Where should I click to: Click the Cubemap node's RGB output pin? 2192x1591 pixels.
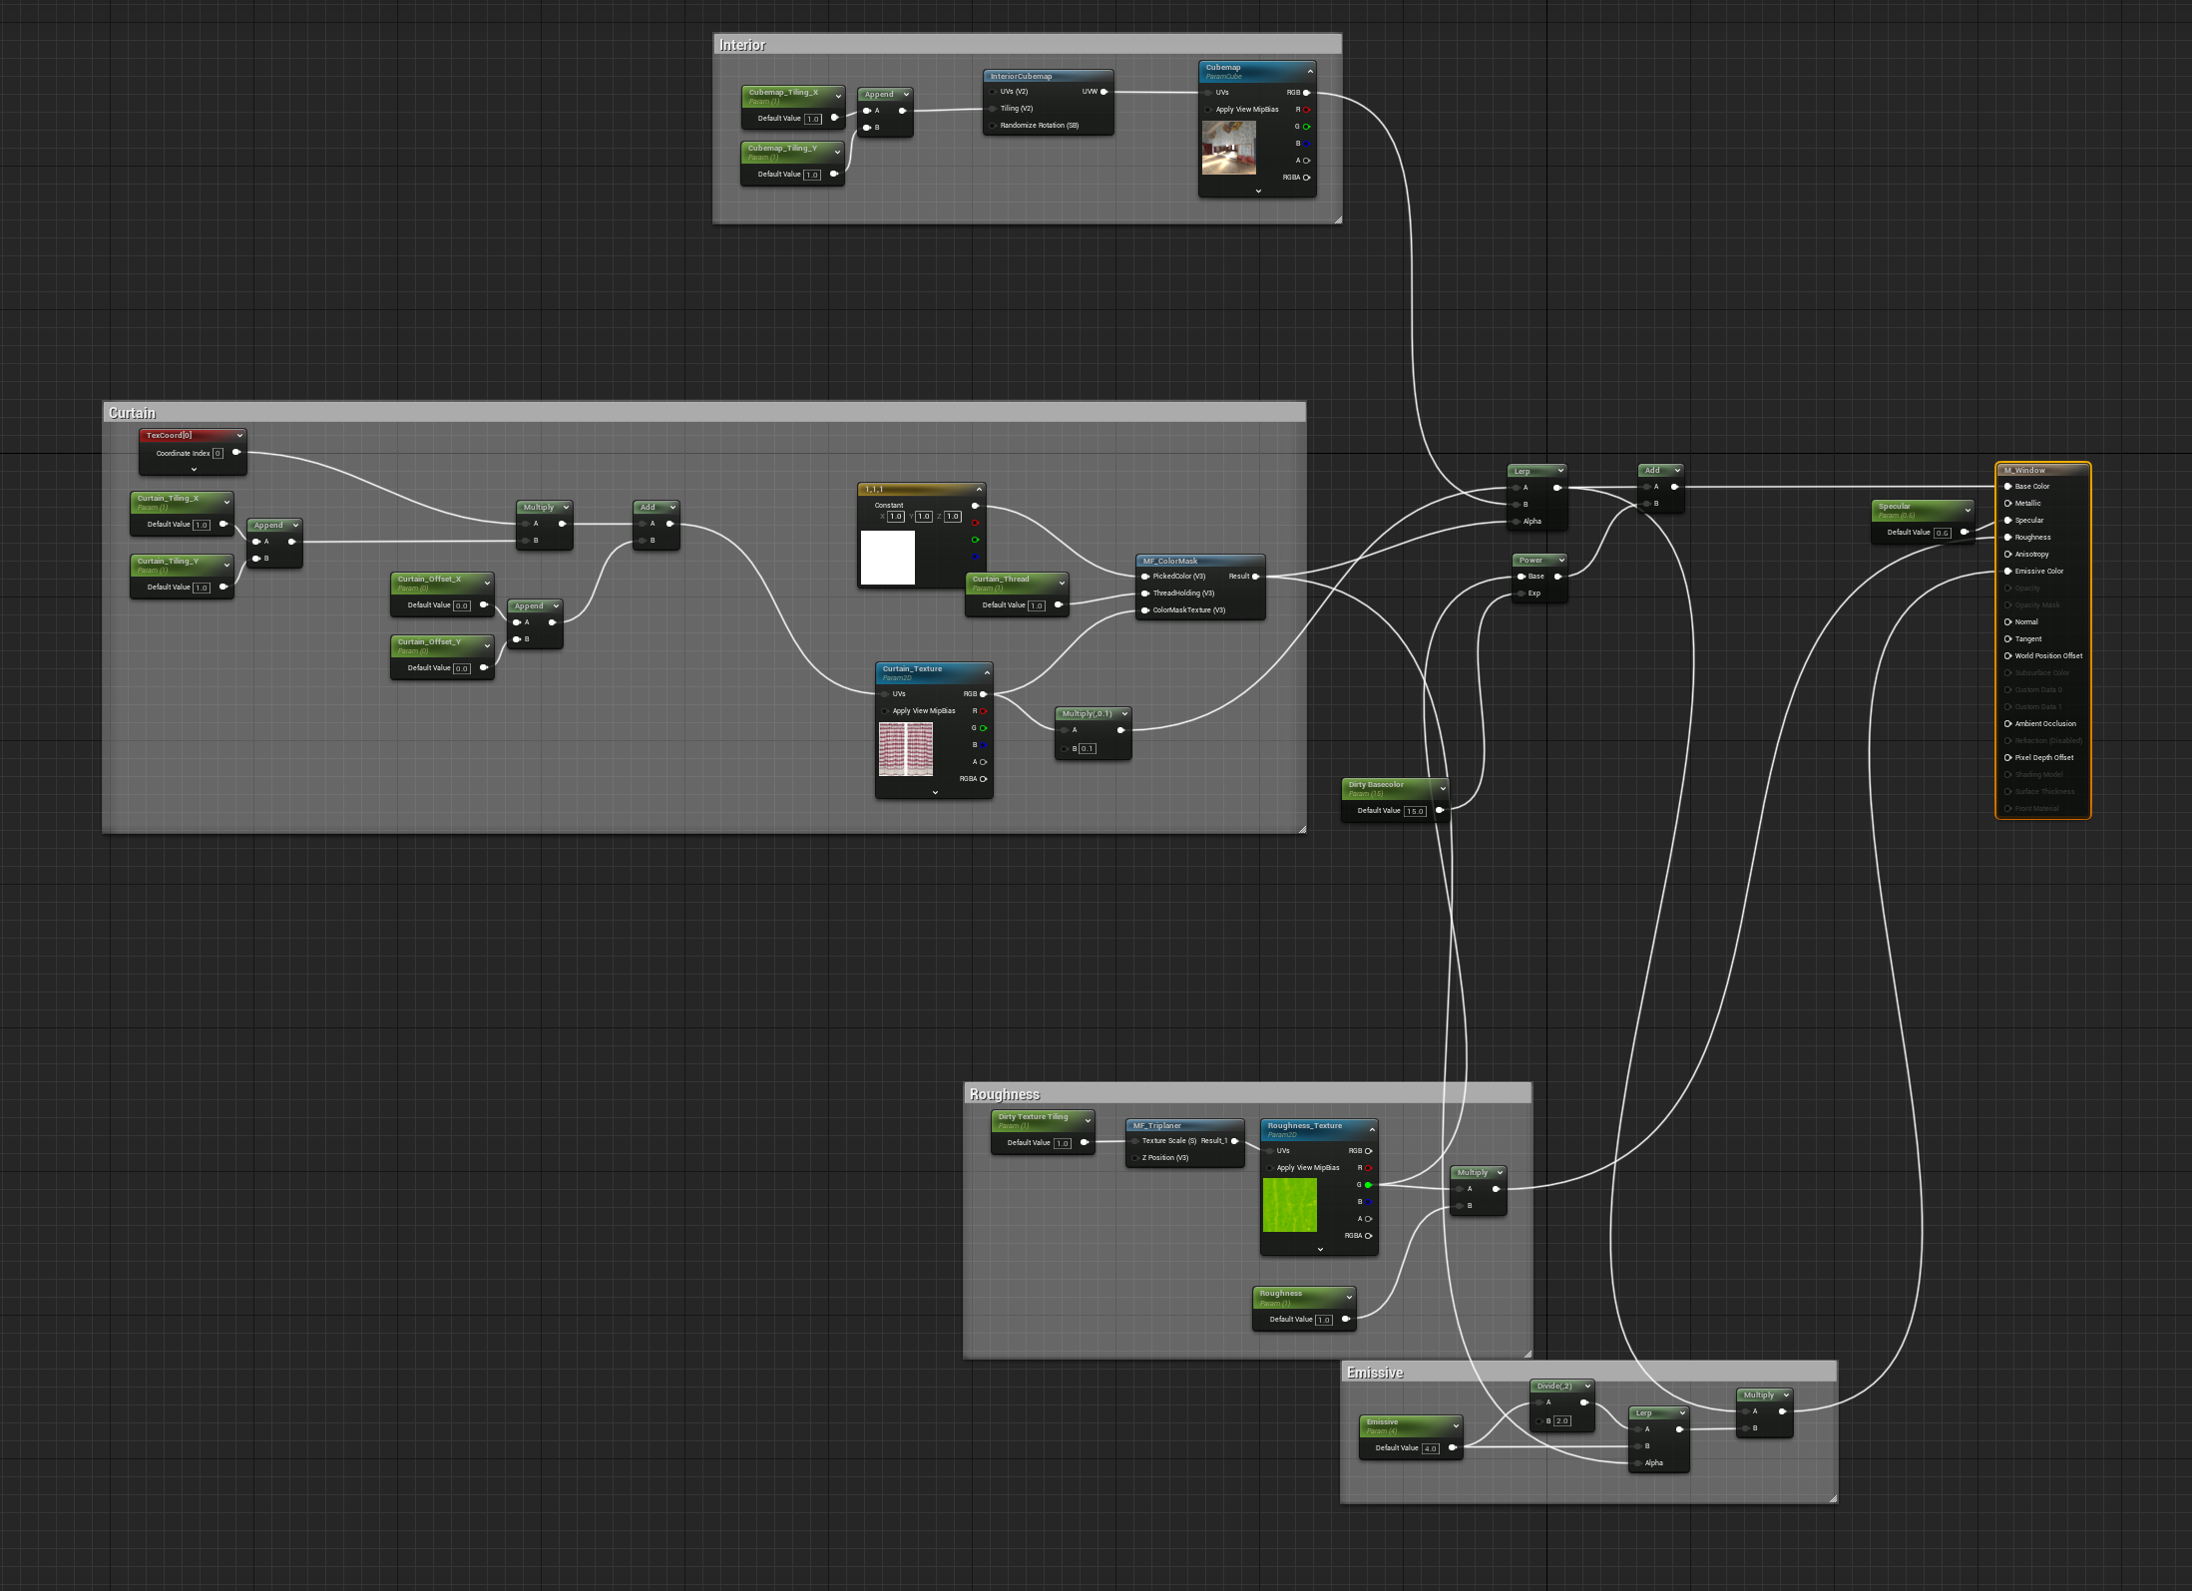(x=1307, y=93)
